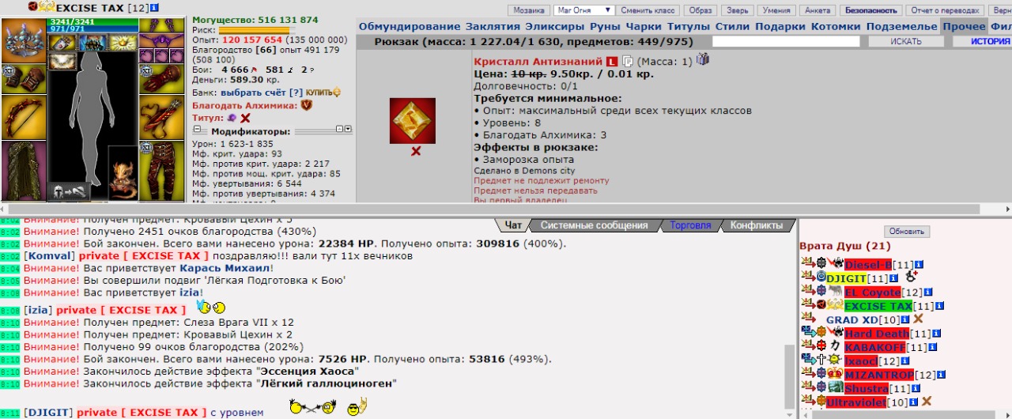
Task: Select the Прочее tab
Action: point(964,26)
